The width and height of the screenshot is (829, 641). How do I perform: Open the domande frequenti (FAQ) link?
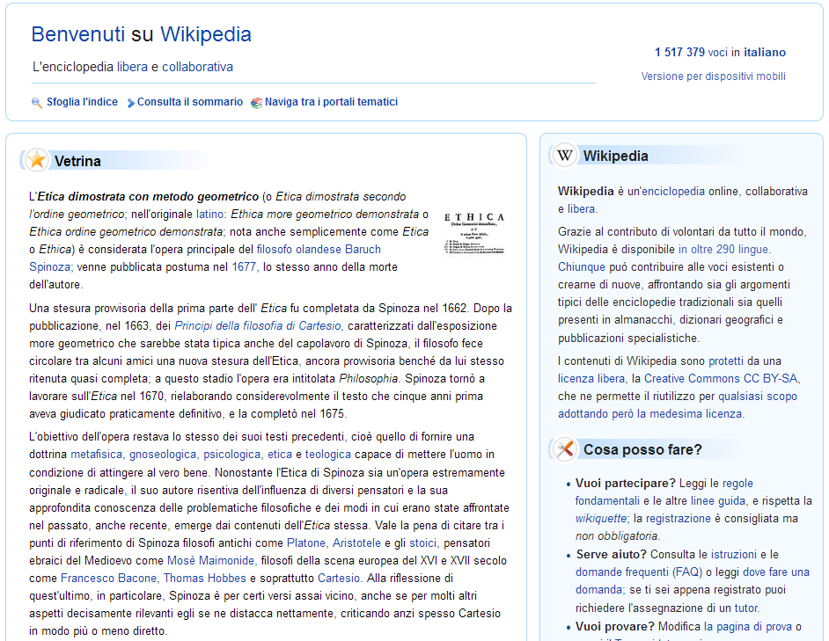[639, 572]
